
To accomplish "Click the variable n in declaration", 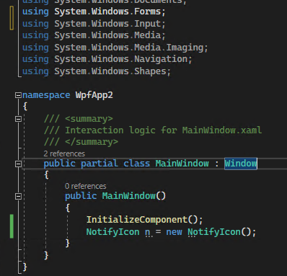I will point(147,232).
